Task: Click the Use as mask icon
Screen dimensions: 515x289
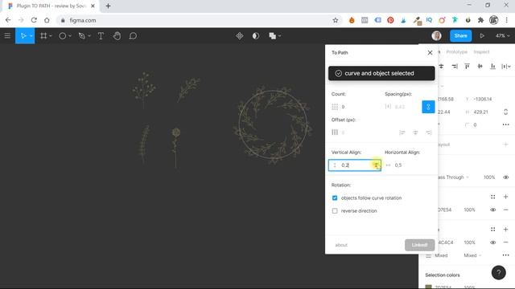Action: [x=256, y=35]
